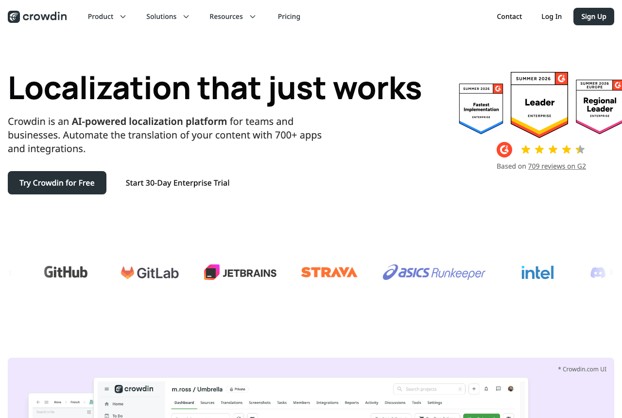Open the G2 Leader Enterprise badge
The image size is (622, 418).
[x=539, y=105]
